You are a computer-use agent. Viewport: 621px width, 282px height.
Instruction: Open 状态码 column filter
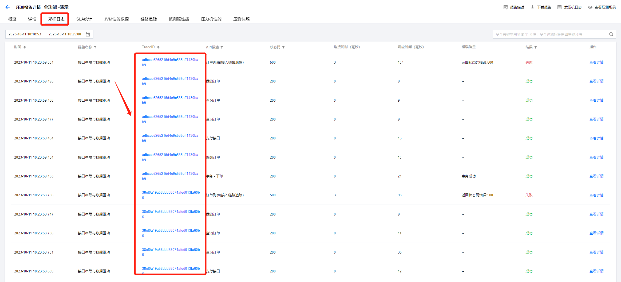click(283, 47)
